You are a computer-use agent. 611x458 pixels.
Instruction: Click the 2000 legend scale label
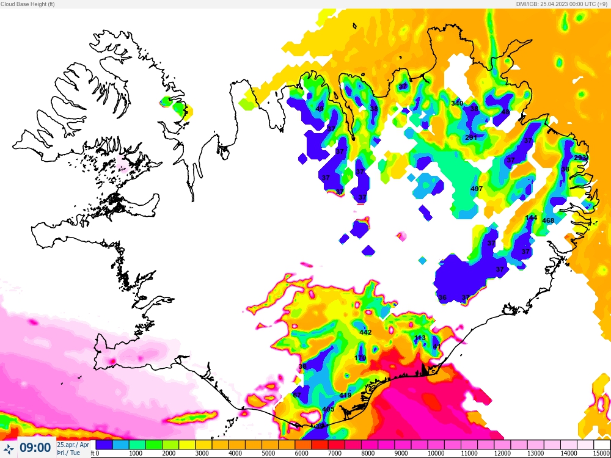169,454
